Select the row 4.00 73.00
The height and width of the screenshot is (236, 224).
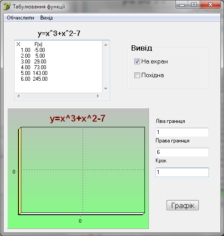tap(33, 67)
